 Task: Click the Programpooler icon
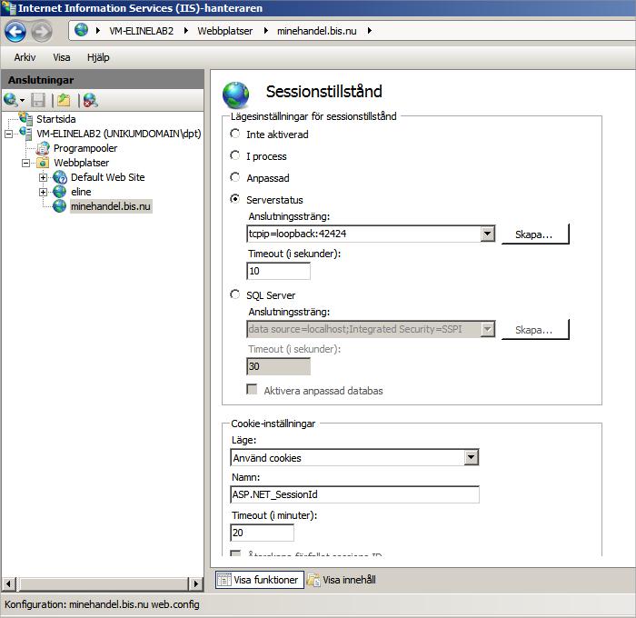(x=43, y=148)
